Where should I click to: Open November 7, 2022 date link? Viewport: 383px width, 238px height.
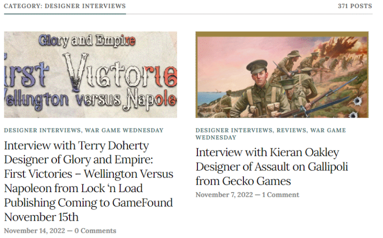[x=224, y=194]
